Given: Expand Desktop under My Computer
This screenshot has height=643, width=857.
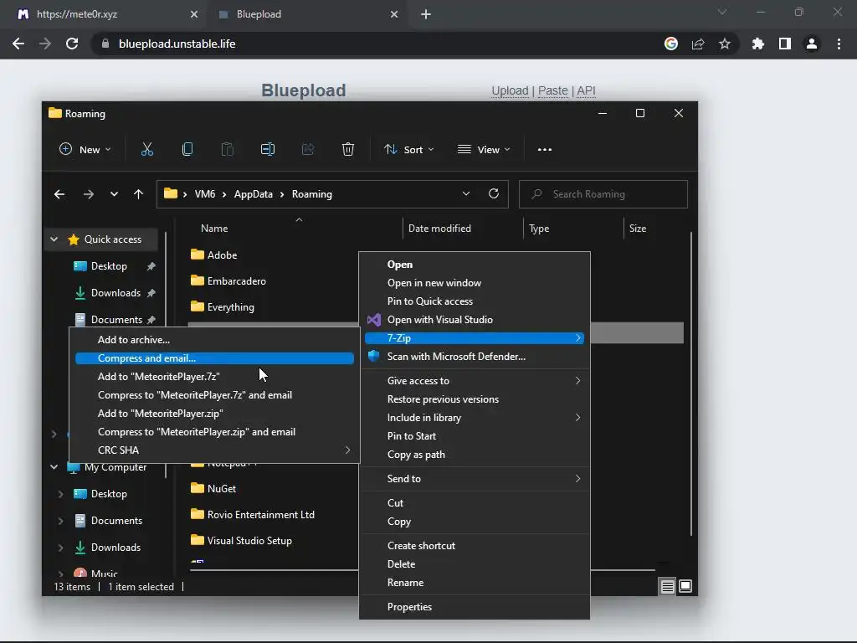Looking at the screenshot, I should click(60, 494).
